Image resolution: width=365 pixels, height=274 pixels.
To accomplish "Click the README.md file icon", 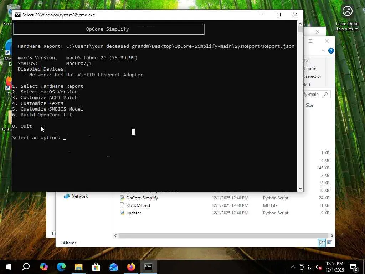I will [122, 205].
